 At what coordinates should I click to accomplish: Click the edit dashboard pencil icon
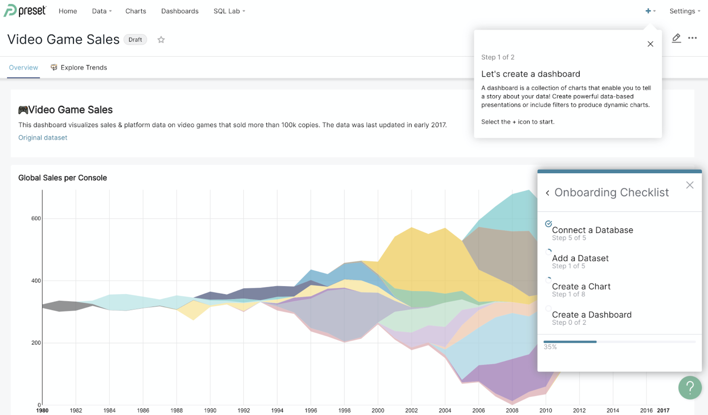(x=676, y=38)
